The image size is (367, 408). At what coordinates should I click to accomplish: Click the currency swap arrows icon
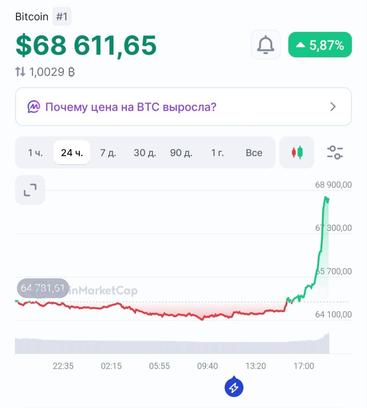tap(20, 72)
